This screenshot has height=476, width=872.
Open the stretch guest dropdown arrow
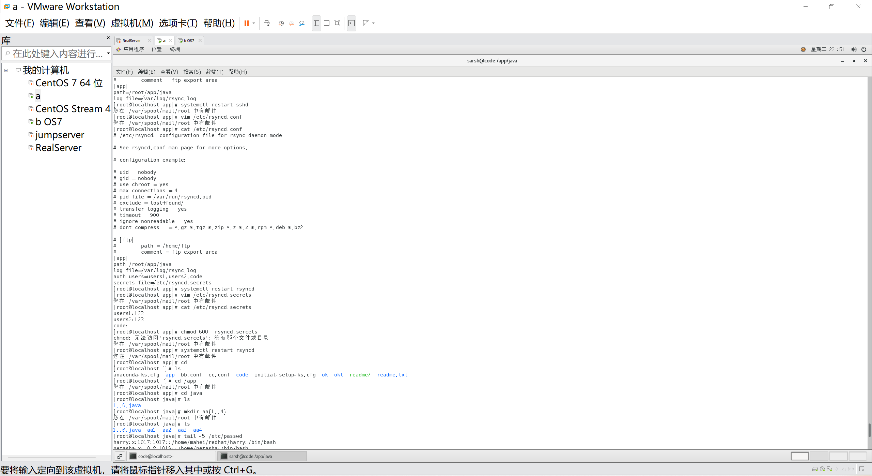(x=373, y=23)
